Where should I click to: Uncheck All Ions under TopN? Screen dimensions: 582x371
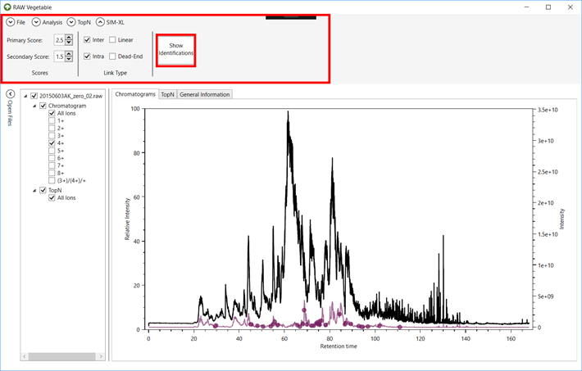tap(52, 197)
